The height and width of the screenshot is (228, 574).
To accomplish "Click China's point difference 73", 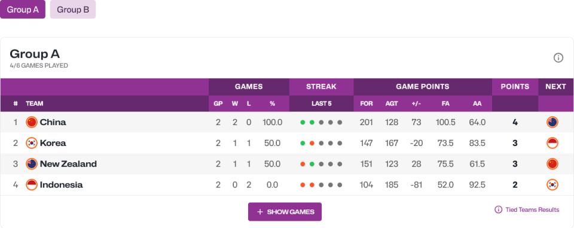I will click(416, 122).
